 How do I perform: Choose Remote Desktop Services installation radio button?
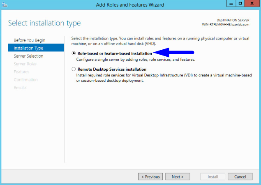tap(74, 69)
